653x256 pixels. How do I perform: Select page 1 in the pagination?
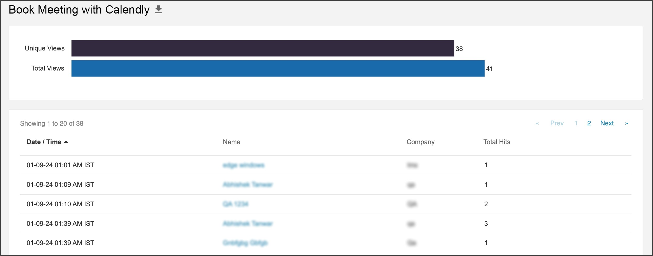point(576,123)
